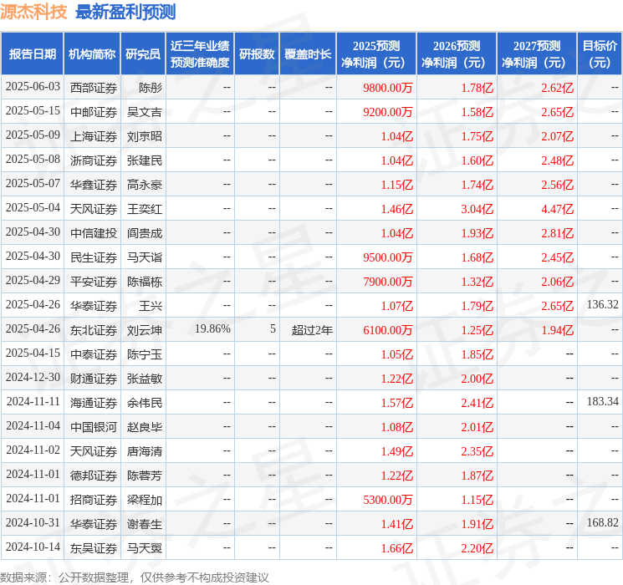This screenshot has width=623, height=585.
Task: Select analyst 王兴 cell
Action: click(143, 305)
